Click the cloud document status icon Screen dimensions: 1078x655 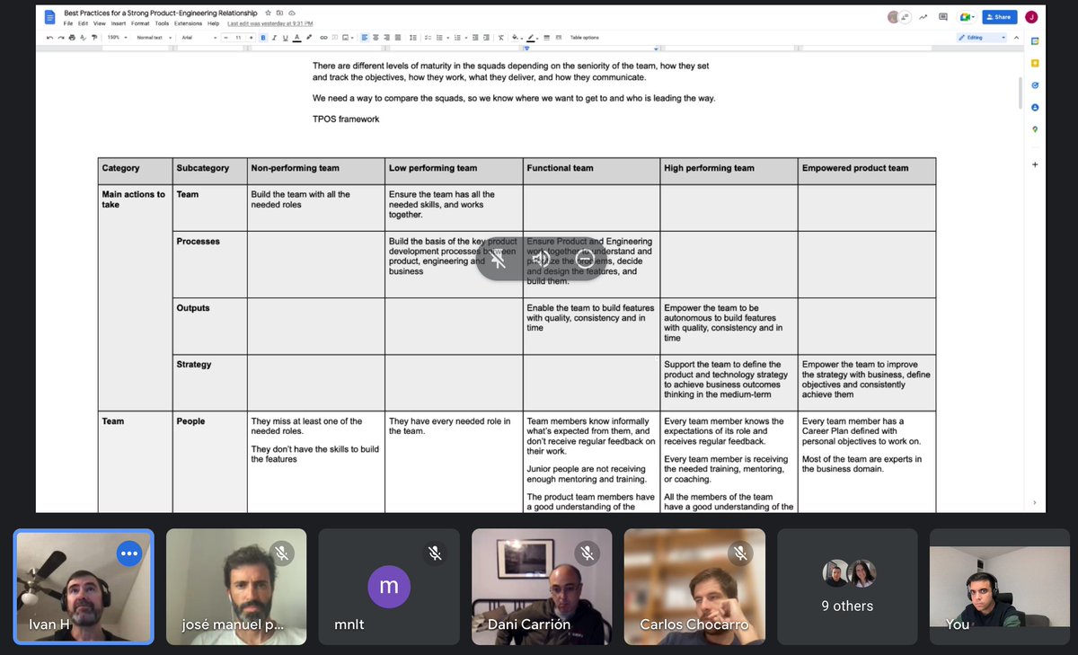pyautogui.click(x=293, y=13)
